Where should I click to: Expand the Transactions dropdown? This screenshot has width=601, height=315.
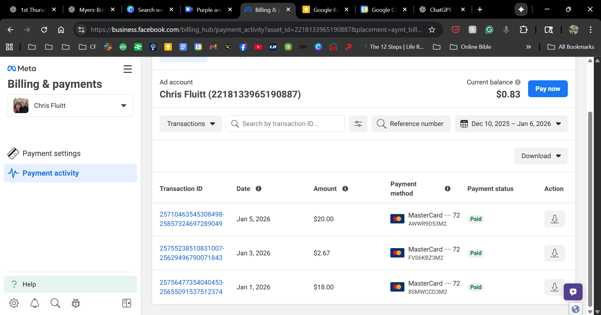(191, 124)
